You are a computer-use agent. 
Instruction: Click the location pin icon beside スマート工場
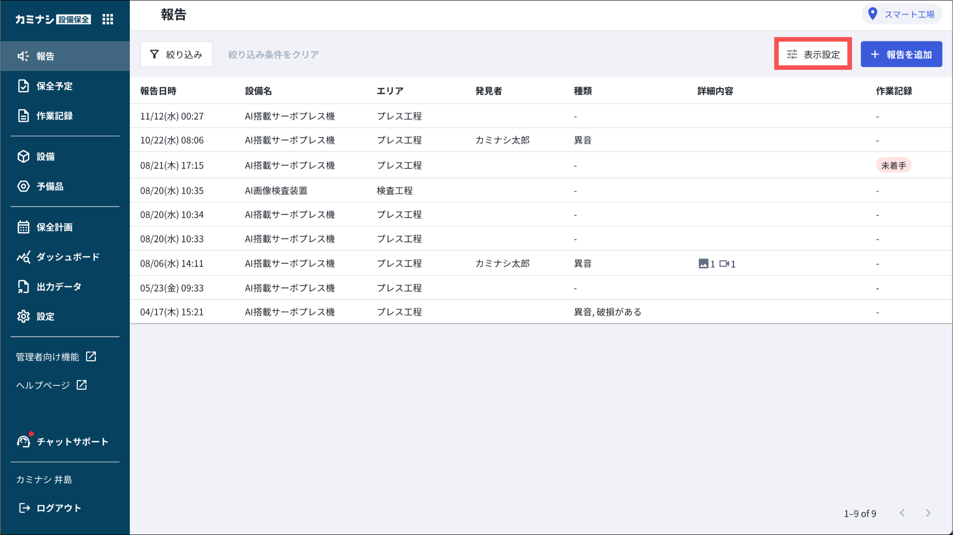point(872,14)
